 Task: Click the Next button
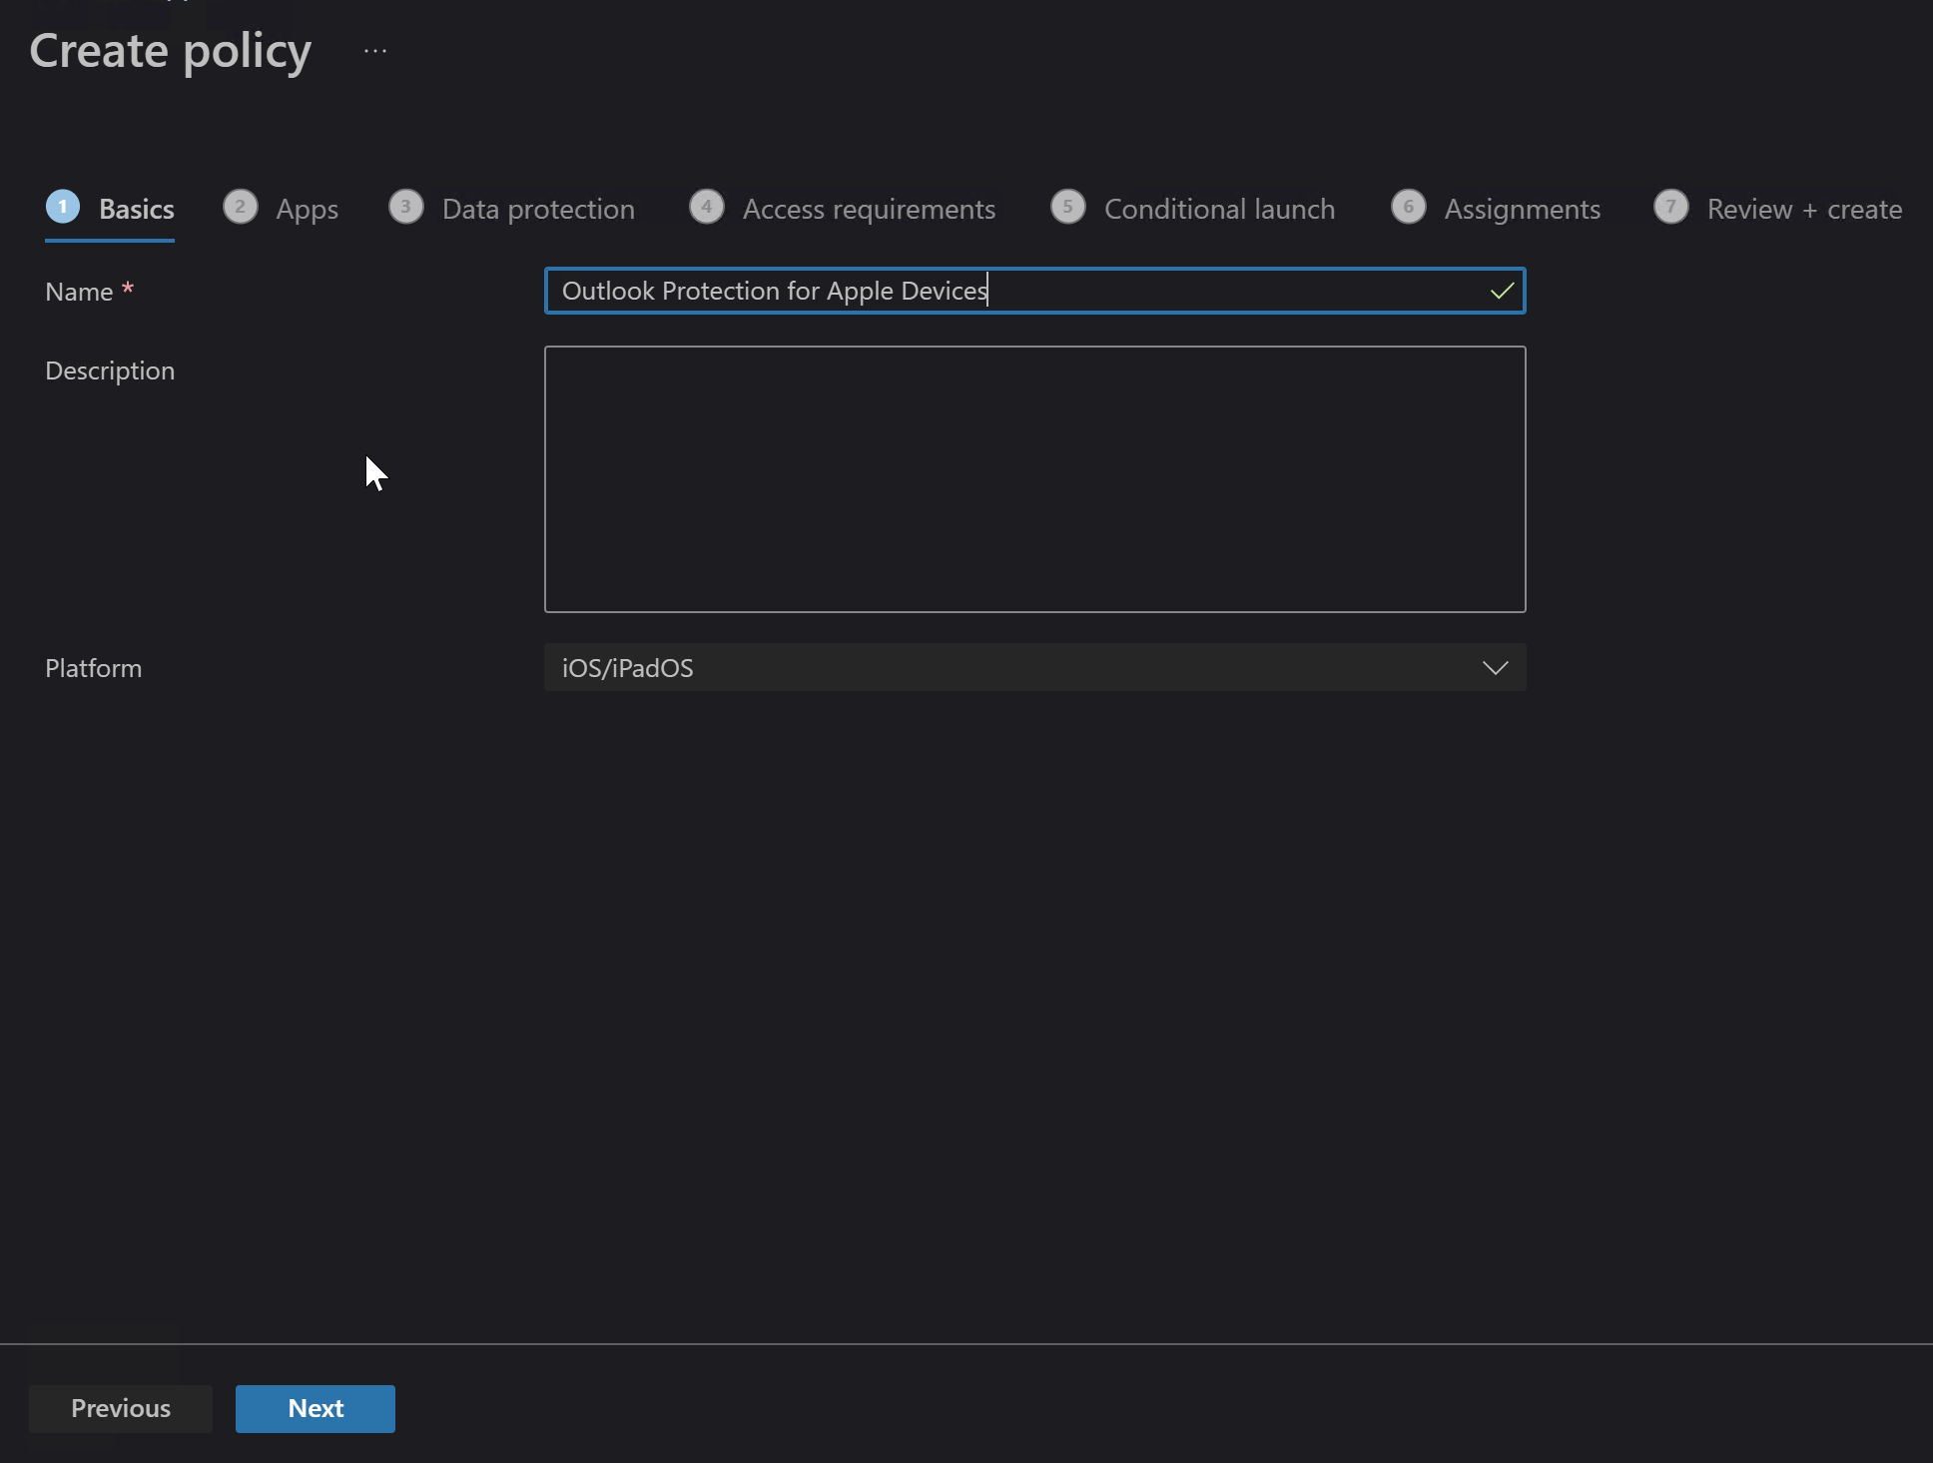point(315,1408)
